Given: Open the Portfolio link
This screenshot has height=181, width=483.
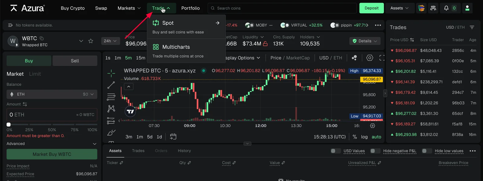Looking at the screenshot, I should click(x=190, y=8).
